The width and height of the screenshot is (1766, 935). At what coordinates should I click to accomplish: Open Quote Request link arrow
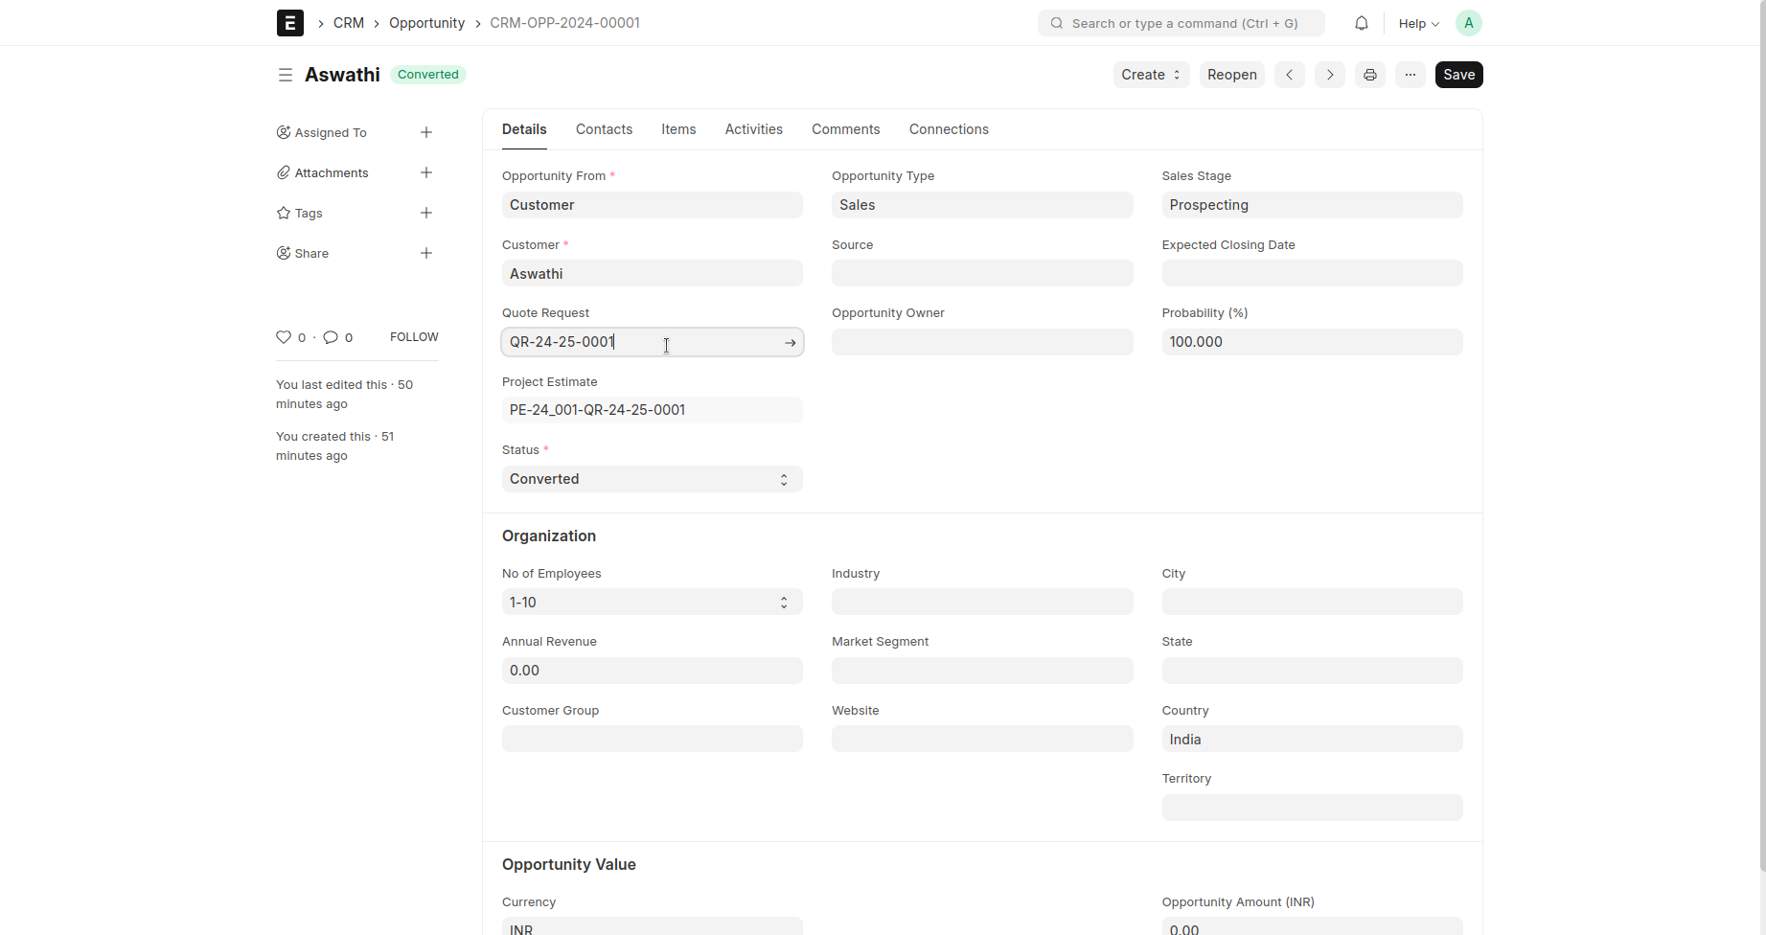tap(791, 343)
